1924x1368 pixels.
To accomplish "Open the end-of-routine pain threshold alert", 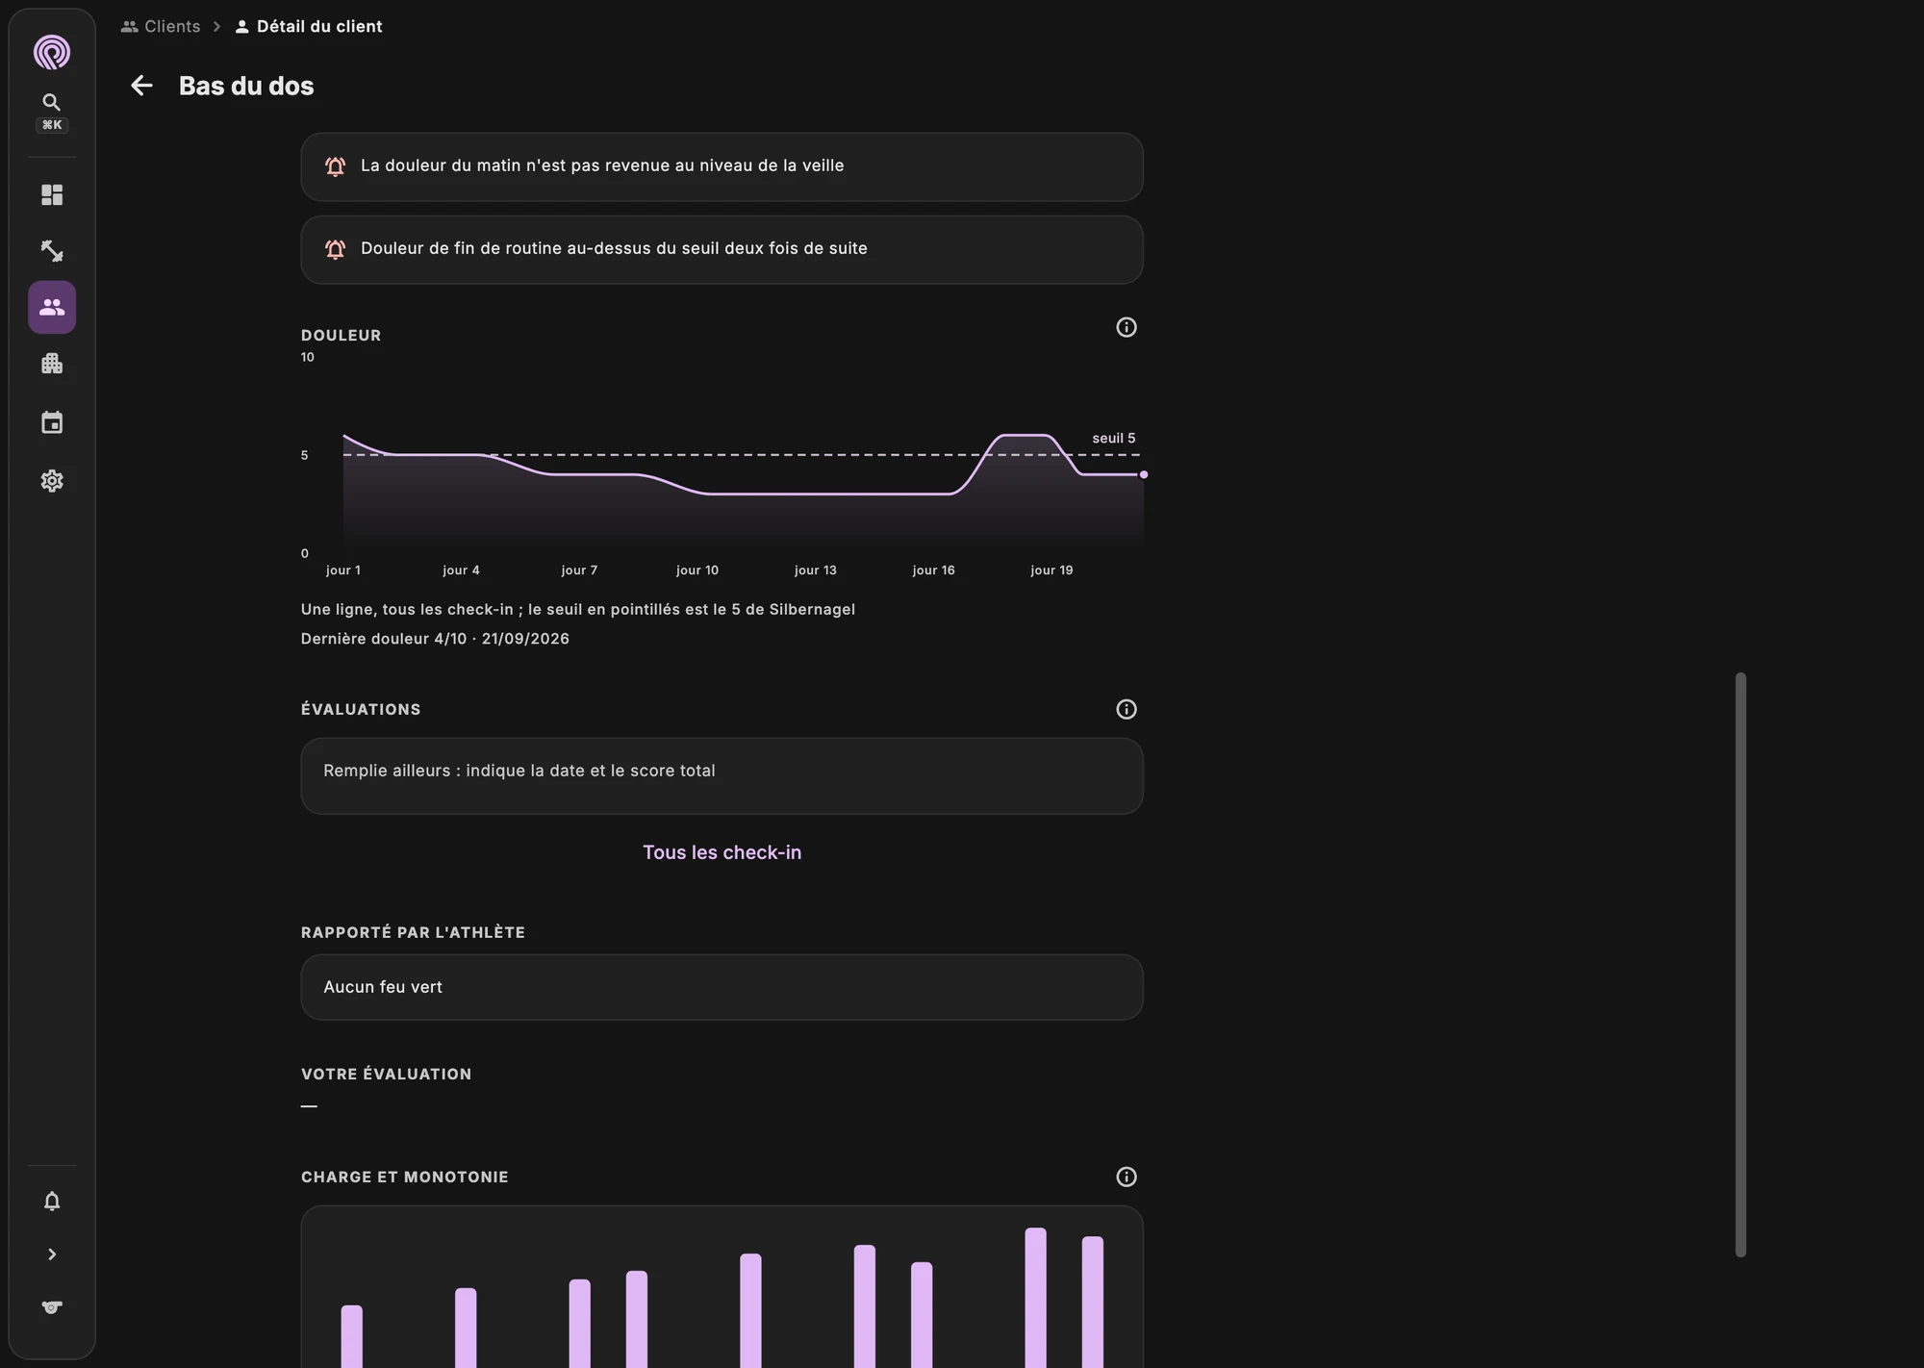I will pyautogui.click(x=721, y=249).
